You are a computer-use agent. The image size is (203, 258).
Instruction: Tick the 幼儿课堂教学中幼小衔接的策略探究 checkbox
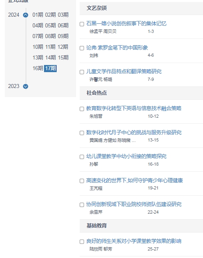[82, 157]
